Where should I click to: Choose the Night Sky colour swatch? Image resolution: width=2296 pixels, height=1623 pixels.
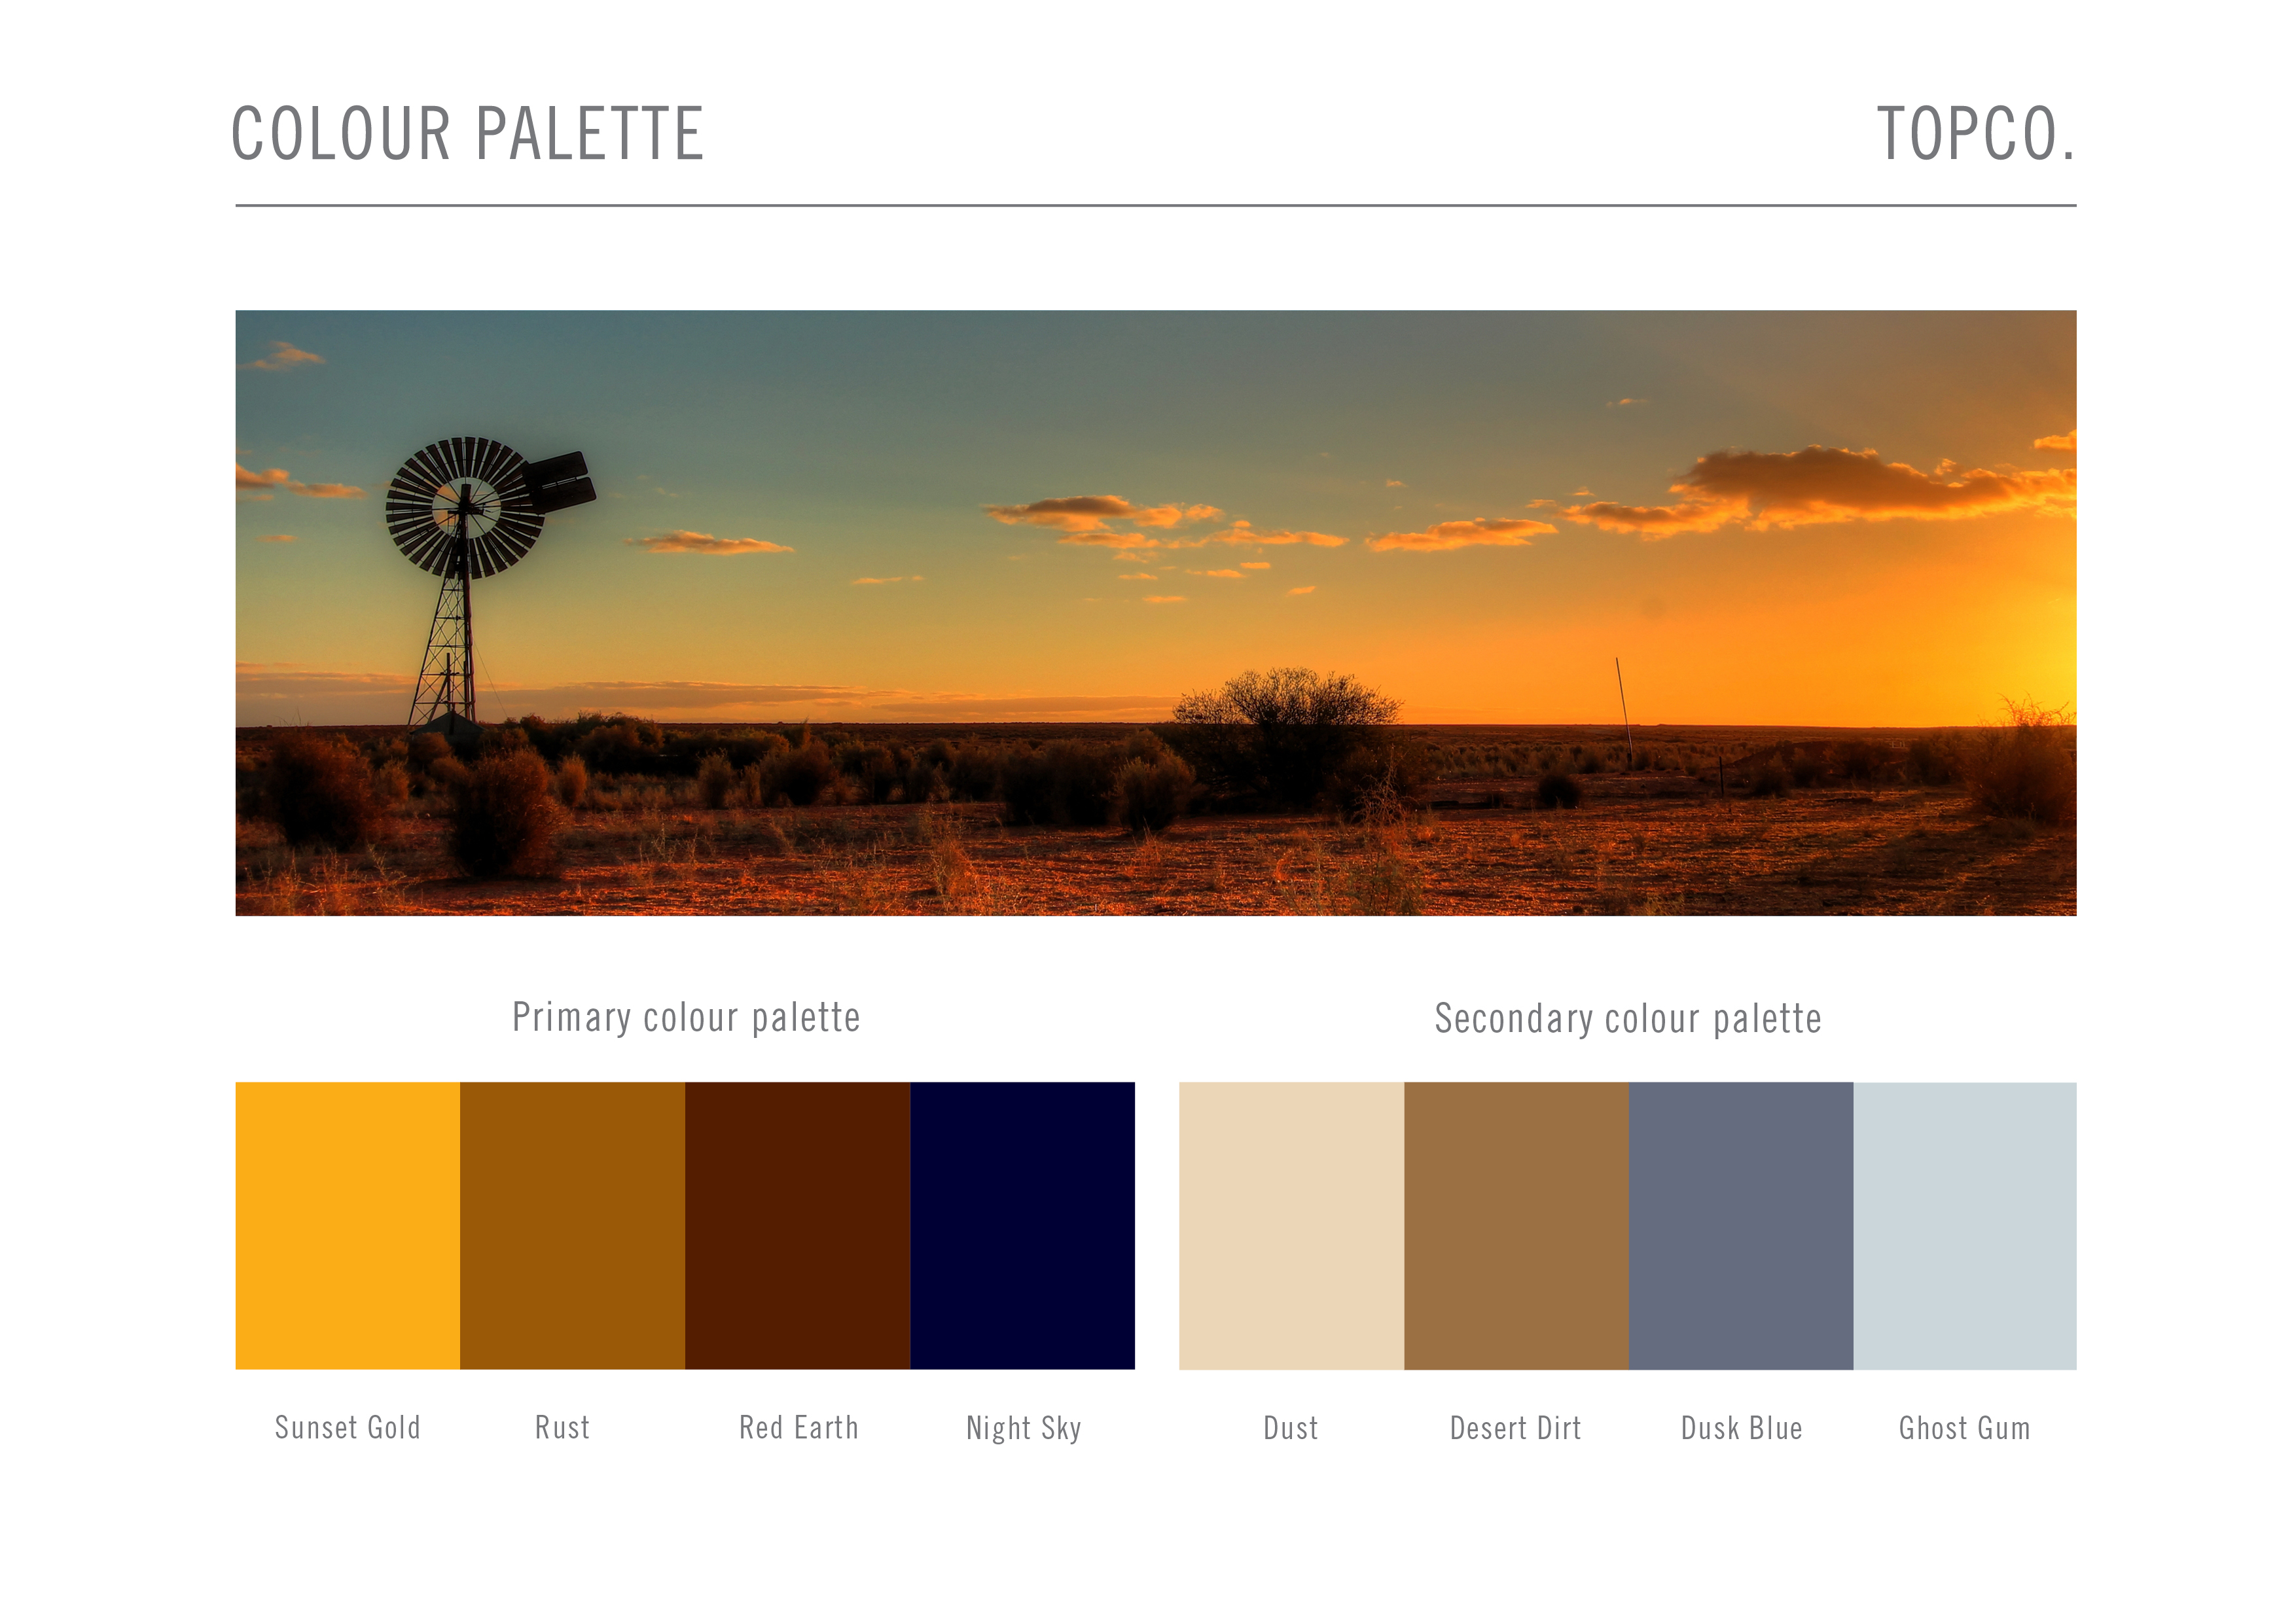1022,1225
